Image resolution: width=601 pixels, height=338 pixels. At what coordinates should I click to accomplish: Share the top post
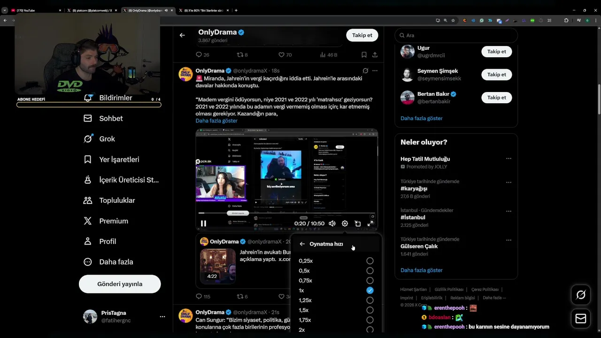click(375, 55)
